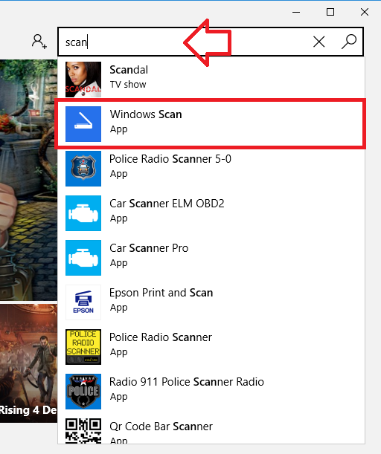Open Radio 911 Police Scanner Radio result

[x=211, y=392]
